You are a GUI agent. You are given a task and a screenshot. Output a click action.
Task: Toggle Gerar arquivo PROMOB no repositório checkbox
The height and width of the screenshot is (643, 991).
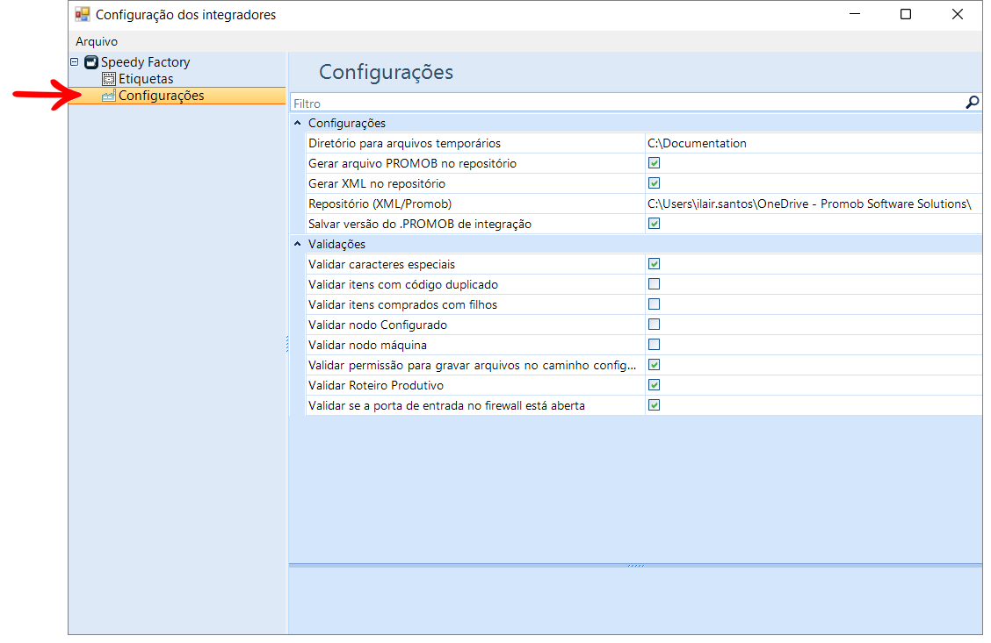click(x=655, y=163)
